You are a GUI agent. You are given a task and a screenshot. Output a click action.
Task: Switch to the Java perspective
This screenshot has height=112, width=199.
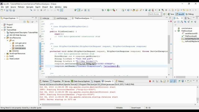point(171,14)
